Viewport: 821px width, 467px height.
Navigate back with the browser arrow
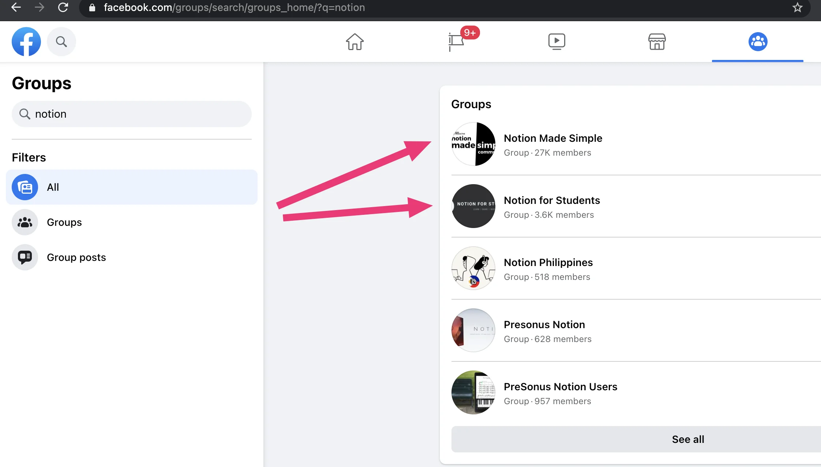[x=16, y=7]
